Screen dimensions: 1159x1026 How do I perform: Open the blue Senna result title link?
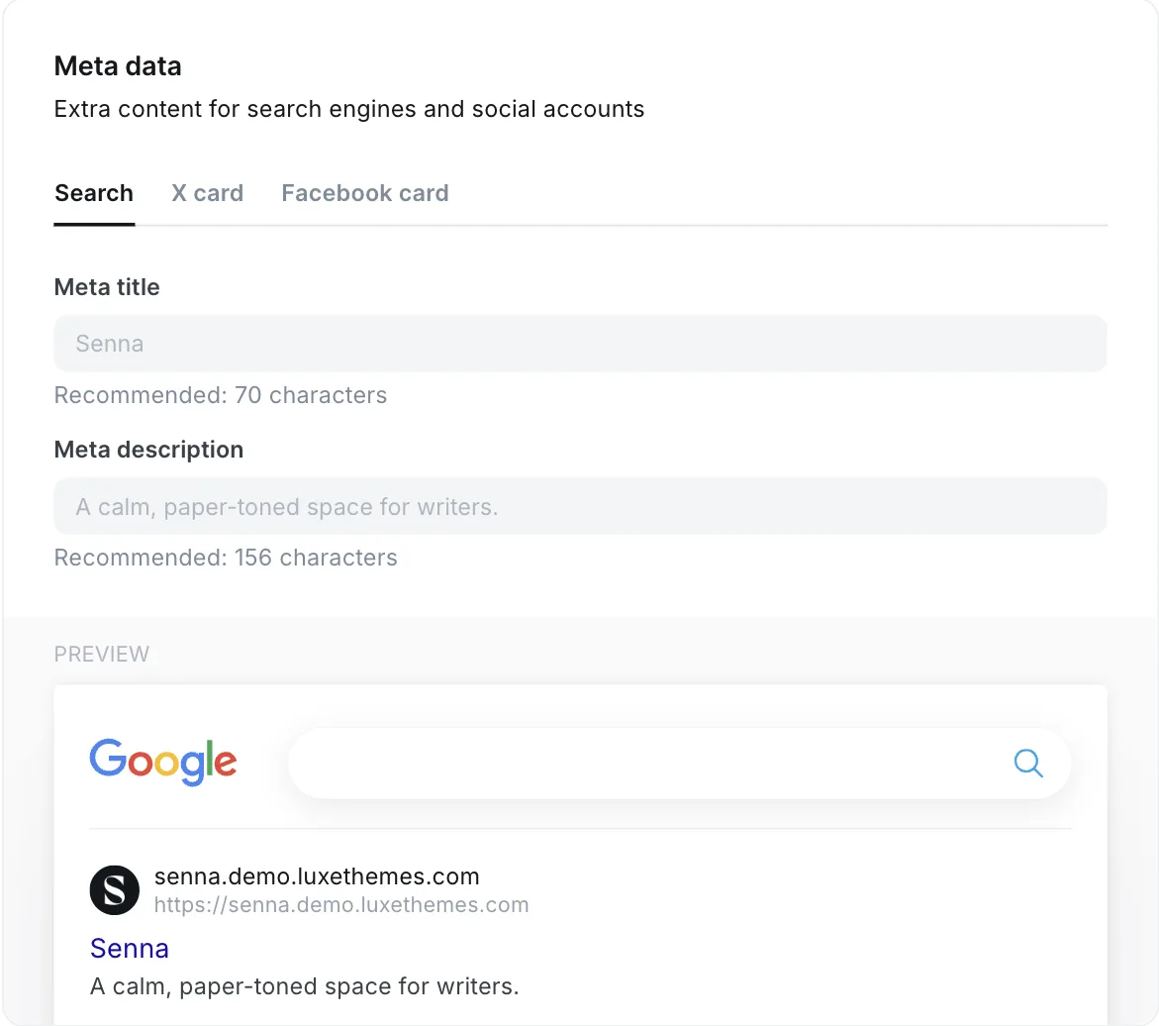click(x=130, y=949)
